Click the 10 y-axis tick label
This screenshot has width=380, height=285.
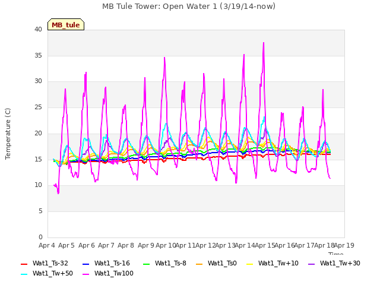38,185
